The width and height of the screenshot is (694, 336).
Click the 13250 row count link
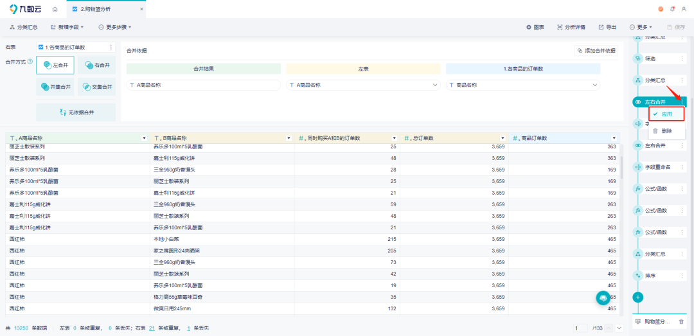pyautogui.click(x=21, y=328)
